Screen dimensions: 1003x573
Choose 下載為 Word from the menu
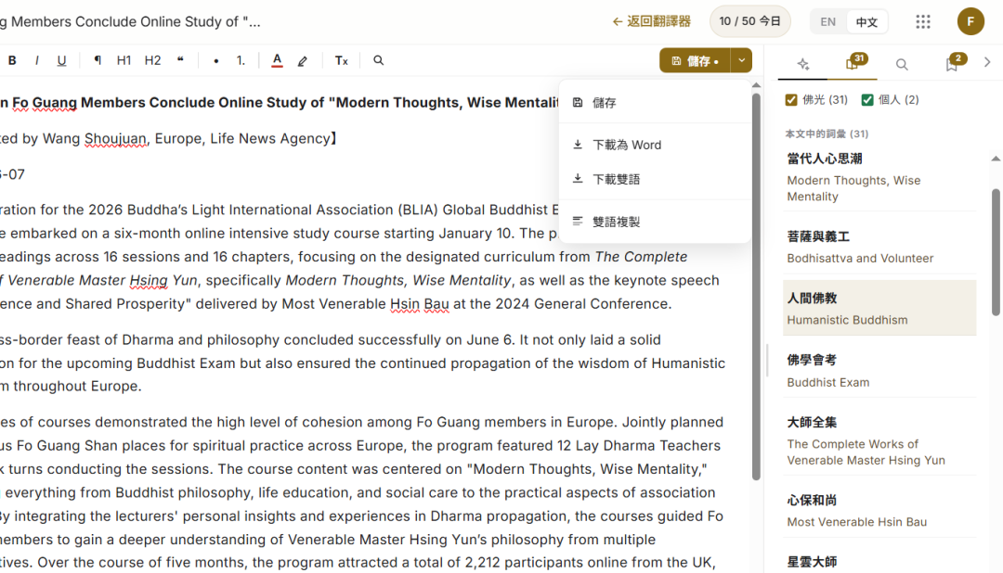coord(655,145)
